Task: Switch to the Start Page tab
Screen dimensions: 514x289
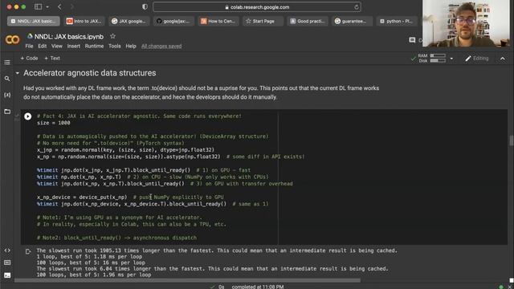Action: point(263,21)
